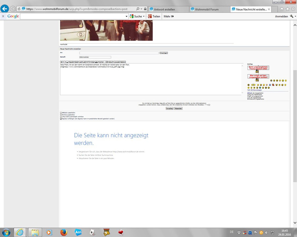Open address bar search dropdown arrow
Viewport: 297px width, 237px height.
click(141, 9)
